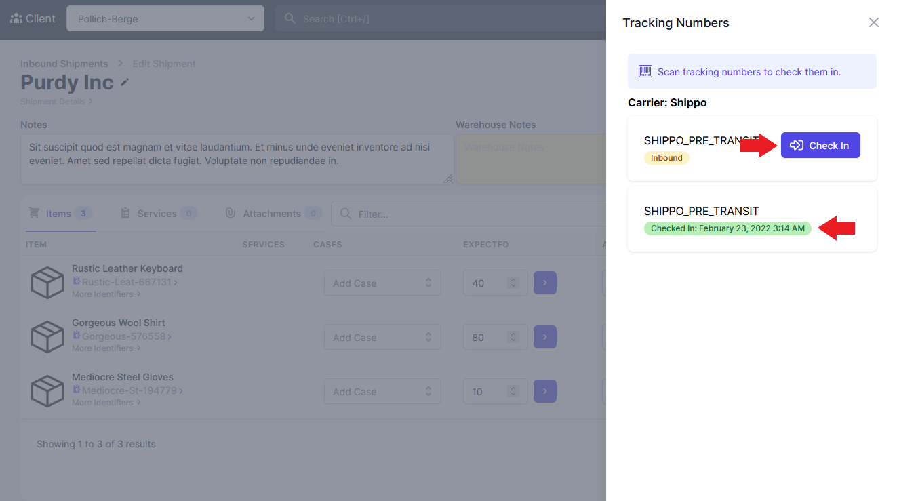Edit Purdy Inc name pencil icon
This screenshot has width=897, height=501.
tap(125, 82)
